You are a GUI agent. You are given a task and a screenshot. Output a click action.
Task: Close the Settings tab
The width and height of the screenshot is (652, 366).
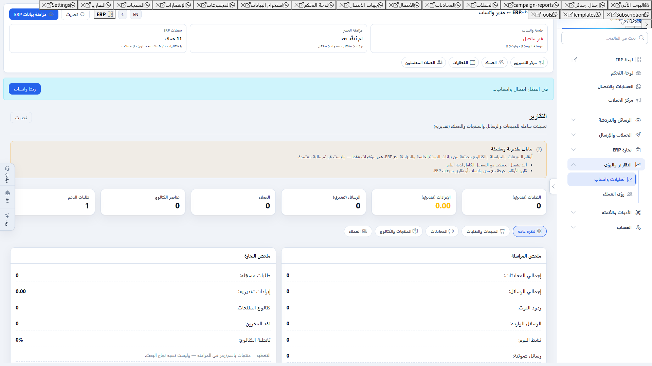pos(44,5)
